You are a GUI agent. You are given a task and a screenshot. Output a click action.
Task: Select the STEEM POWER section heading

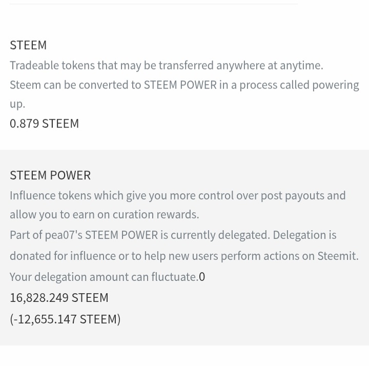point(50,175)
